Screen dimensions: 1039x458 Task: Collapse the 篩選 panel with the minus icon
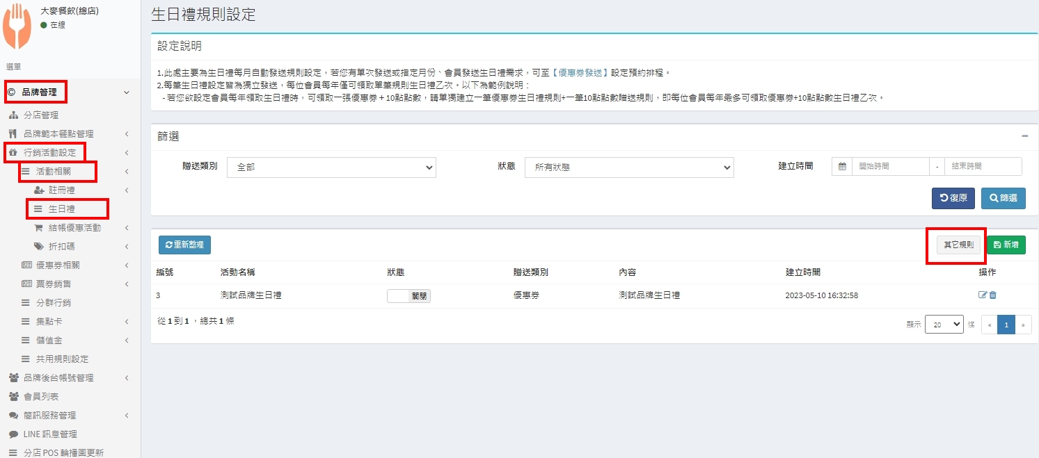pyautogui.click(x=1024, y=136)
